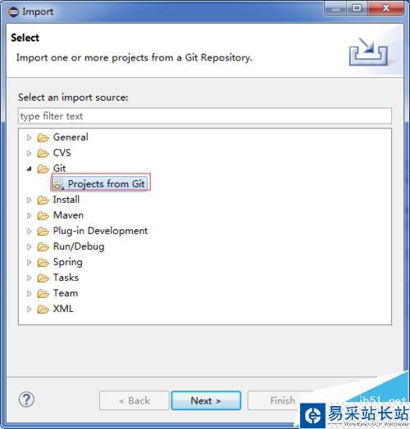The image size is (410, 429).
Task: Click the Maven folder icon
Action: coord(43,215)
